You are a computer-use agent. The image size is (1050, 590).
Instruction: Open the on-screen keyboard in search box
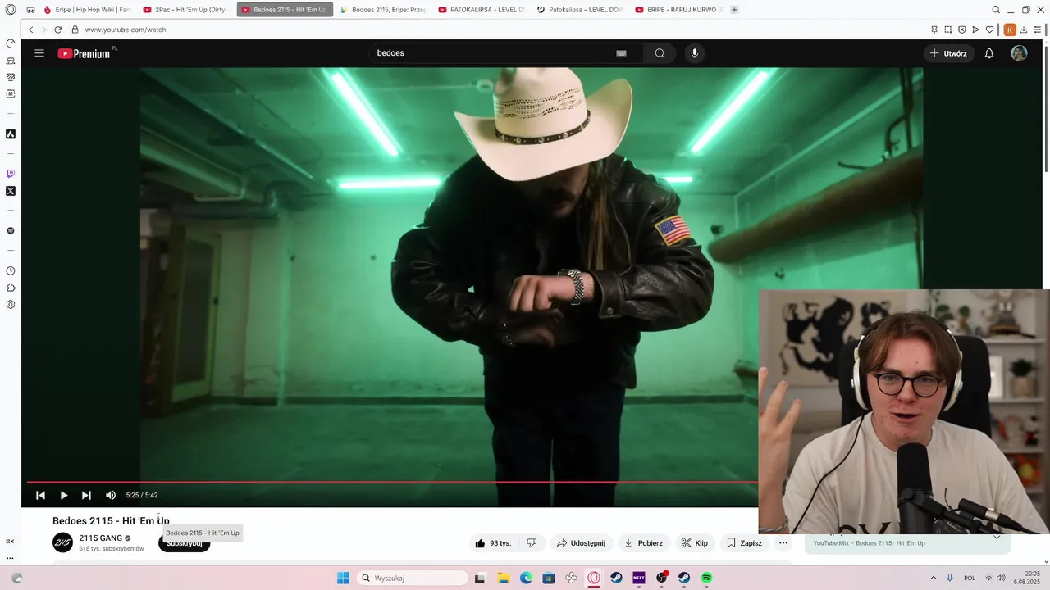click(621, 53)
